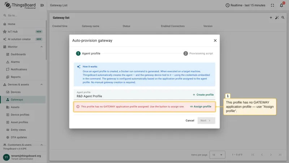Open items per page dropdown

click(217, 155)
